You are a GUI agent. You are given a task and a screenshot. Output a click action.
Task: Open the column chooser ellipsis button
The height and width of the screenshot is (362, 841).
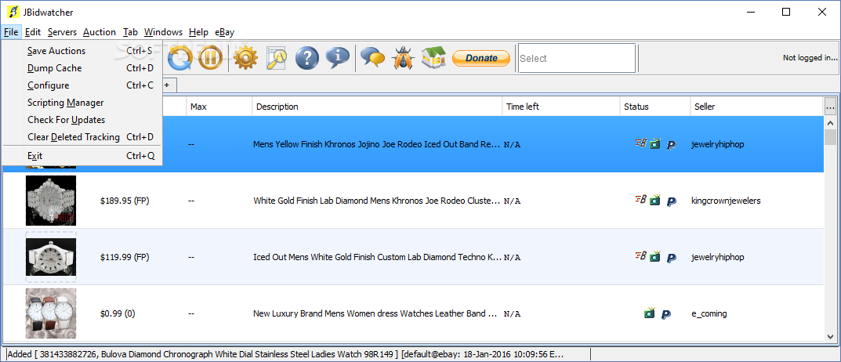pyautogui.click(x=830, y=107)
